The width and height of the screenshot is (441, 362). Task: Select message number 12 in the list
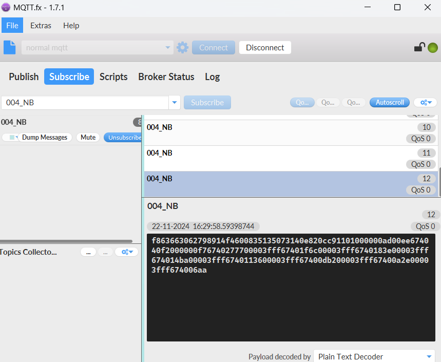pyautogui.click(x=291, y=184)
